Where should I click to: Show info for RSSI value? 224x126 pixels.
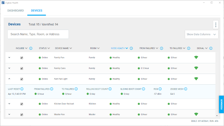click(x=160, y=89)
